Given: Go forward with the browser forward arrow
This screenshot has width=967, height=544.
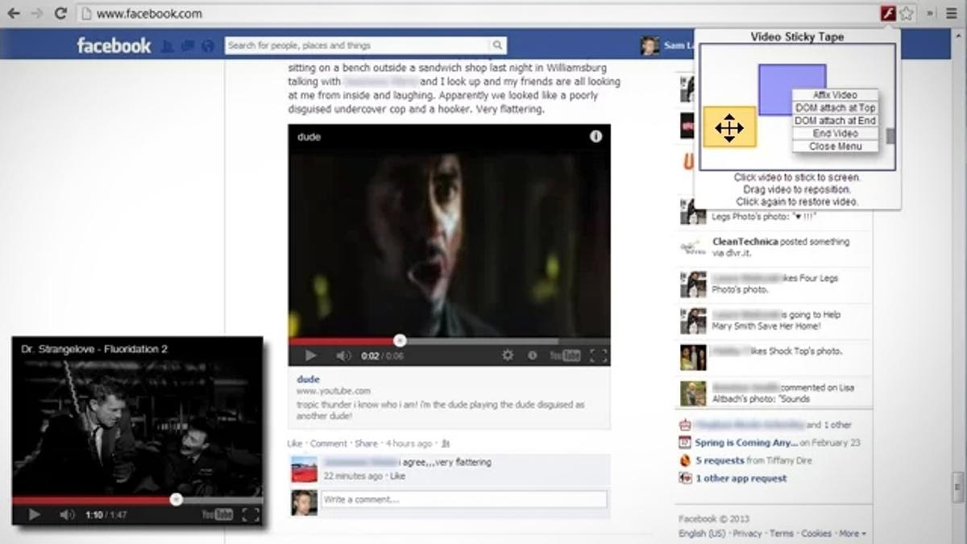Looking at the screenshot, I should [37, 14].
